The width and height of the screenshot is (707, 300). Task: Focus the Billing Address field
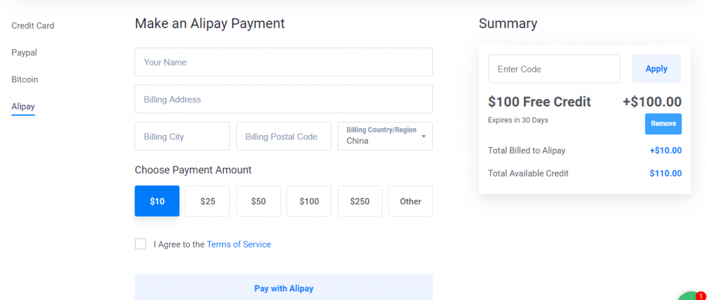[x=283, y=99]
